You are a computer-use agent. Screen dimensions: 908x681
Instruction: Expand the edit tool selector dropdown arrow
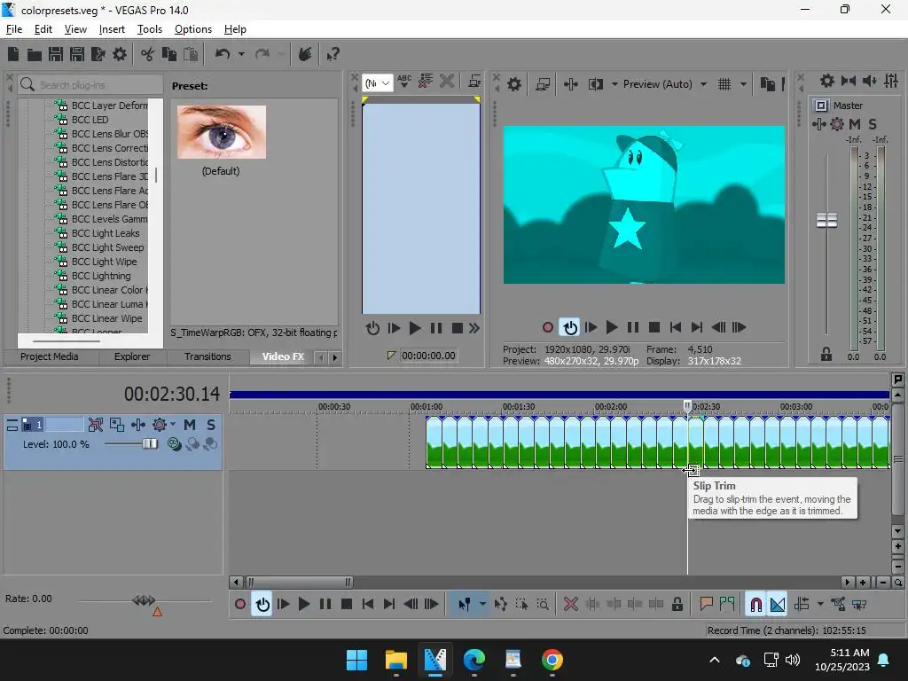[x=482, y=605]
